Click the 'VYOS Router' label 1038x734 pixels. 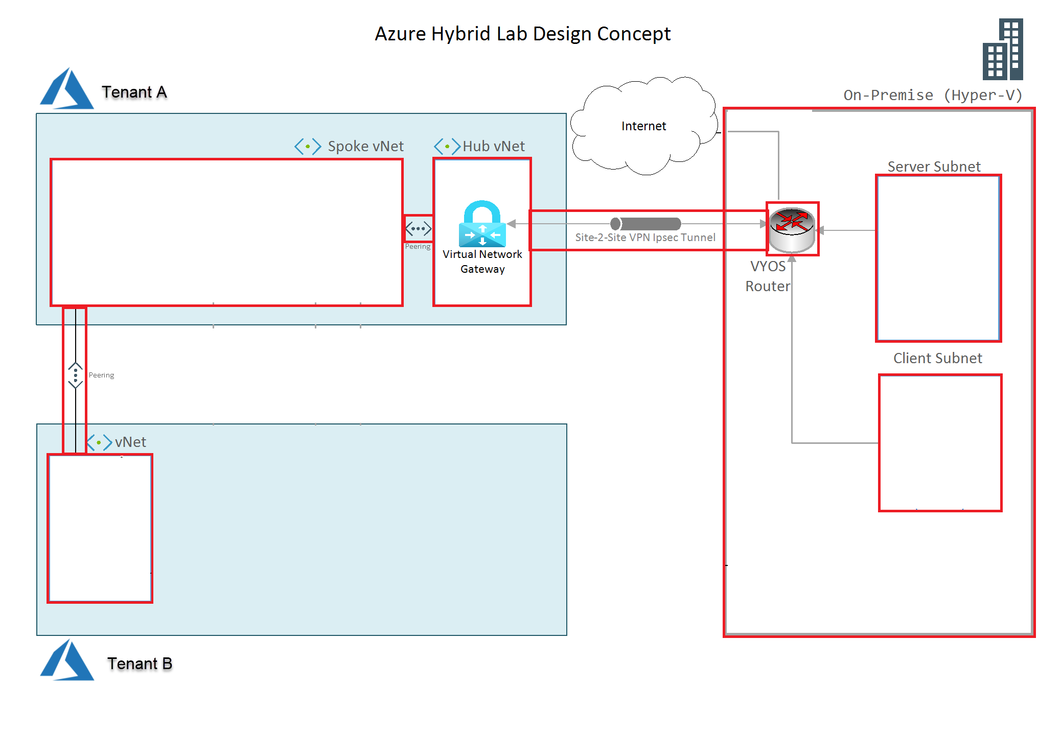(768, 276)
